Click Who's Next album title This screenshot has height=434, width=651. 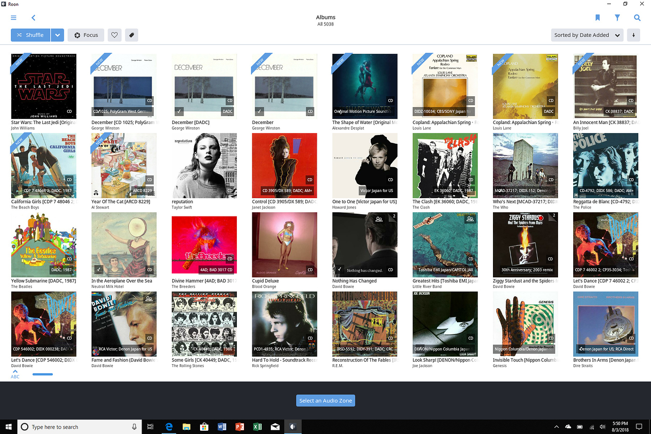point(526,201)
